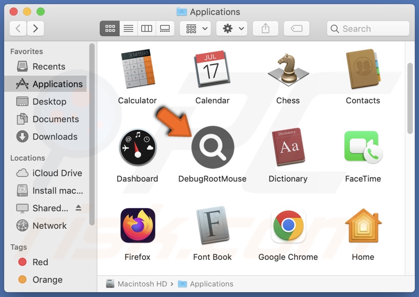Click the Dictionary app icon
419x297 pixels.
coord(288,147)
